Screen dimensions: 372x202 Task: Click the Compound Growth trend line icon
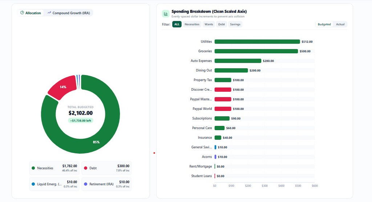[49, 13]
